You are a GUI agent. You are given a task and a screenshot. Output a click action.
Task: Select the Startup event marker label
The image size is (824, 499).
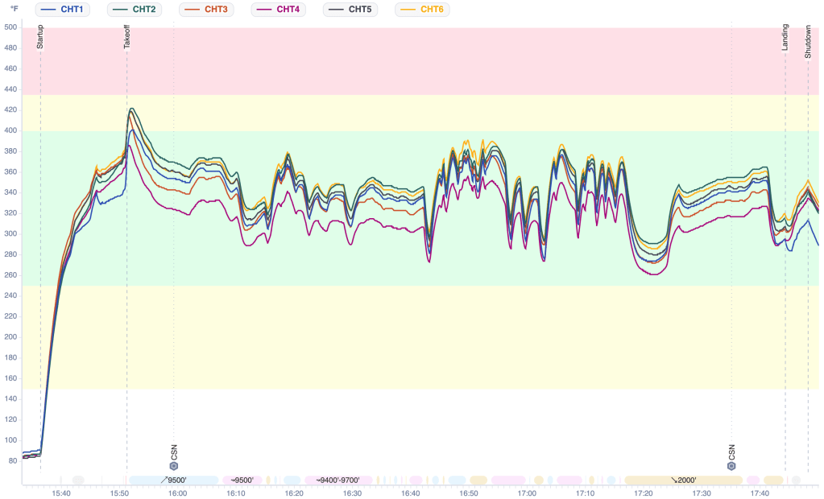[40, 37]
